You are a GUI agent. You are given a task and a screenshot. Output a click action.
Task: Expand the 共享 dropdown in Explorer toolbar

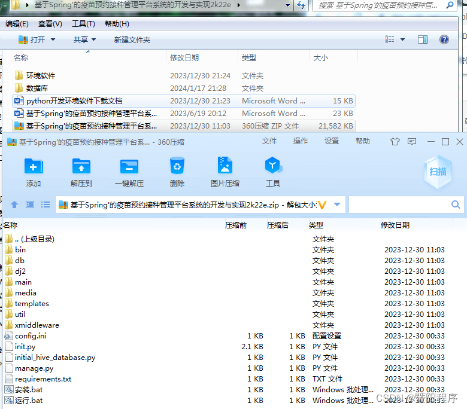(x=93, y=39)
